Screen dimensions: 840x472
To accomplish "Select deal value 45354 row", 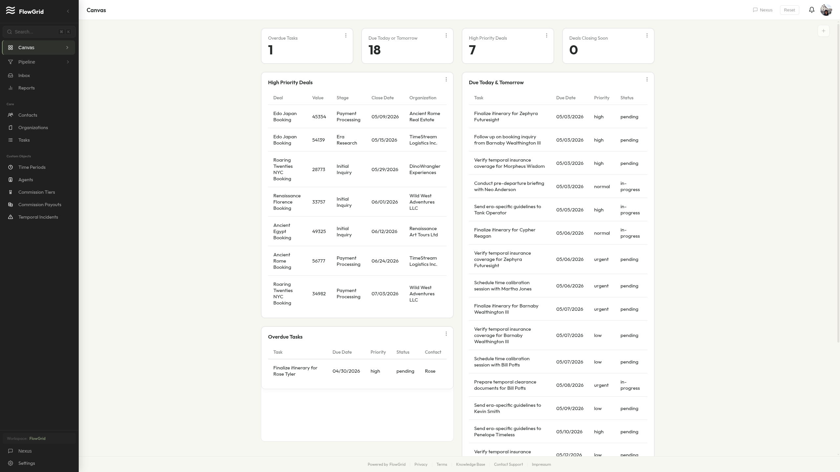I will [357, 117].
